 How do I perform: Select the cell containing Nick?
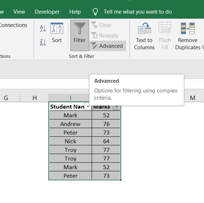[x=70, y=141]
